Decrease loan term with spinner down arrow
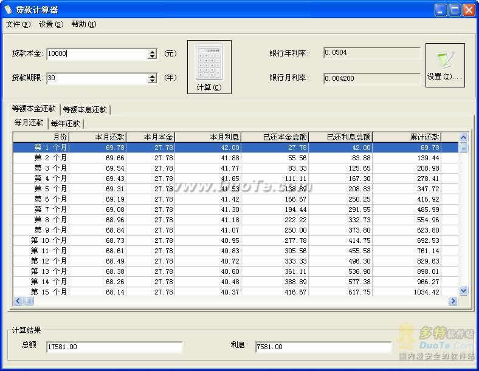 (152, 81)
